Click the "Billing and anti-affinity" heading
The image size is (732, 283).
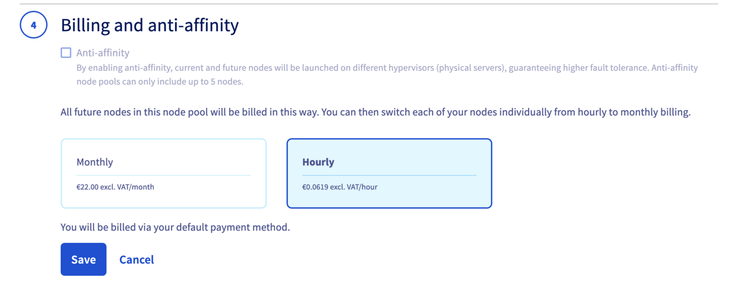(150, 25)
